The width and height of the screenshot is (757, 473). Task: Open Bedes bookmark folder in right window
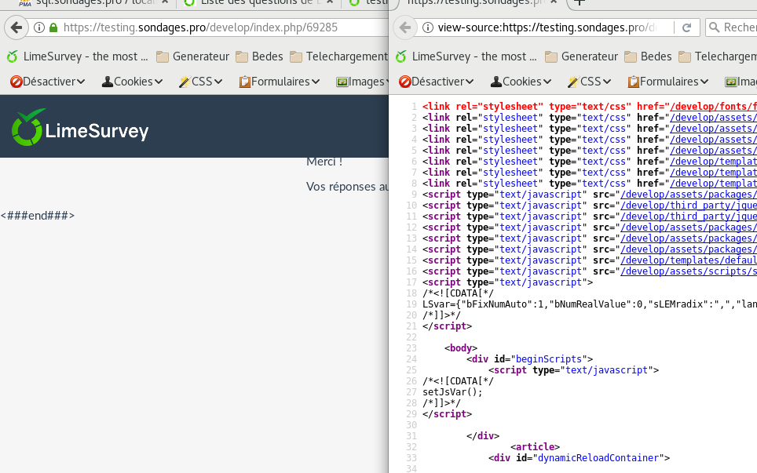coord(648,56)
